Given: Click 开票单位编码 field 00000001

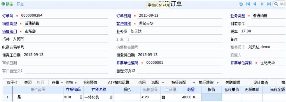Looking at the screenshot, I should [184, 63].
